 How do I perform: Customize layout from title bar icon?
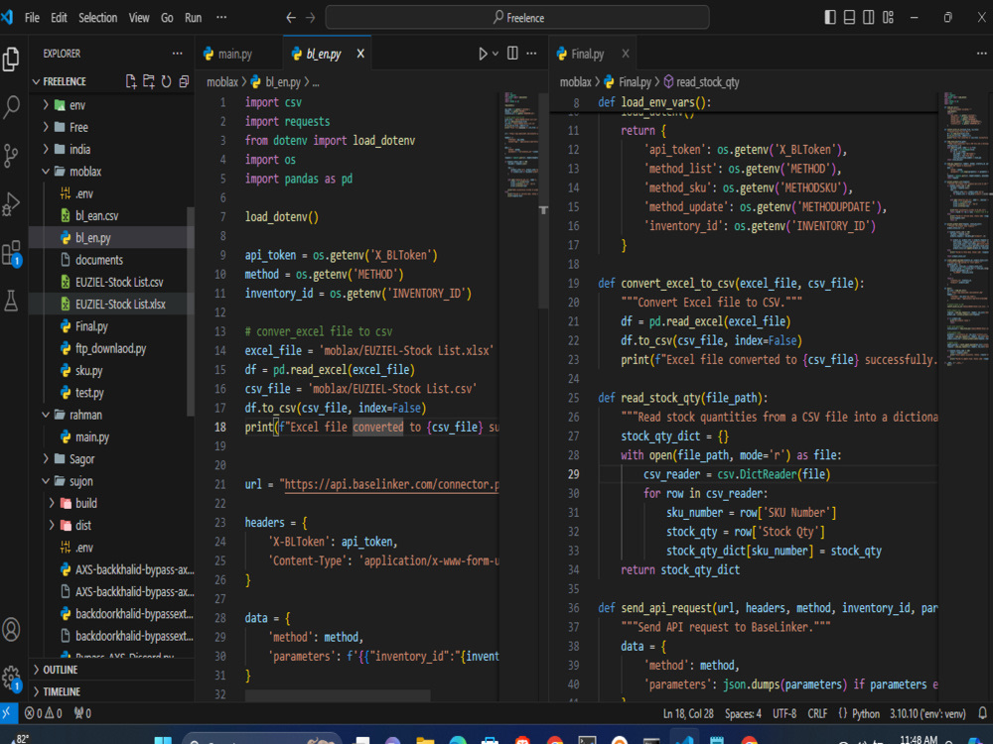(889, 18)
